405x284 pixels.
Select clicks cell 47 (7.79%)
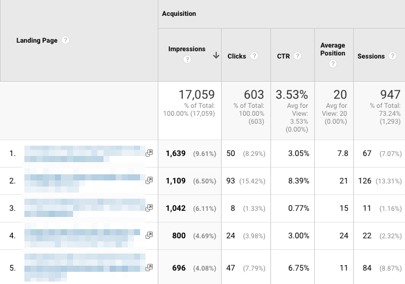tap(246, 268)
